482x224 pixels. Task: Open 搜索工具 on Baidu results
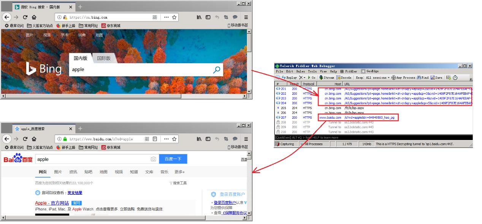pyautogui.click(x=178, y=183)
